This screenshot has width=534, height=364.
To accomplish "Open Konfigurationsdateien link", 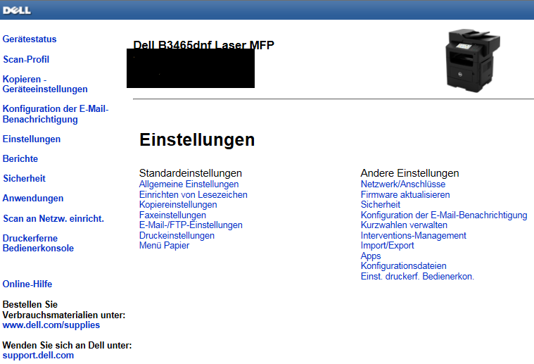I will coord(404,266).
